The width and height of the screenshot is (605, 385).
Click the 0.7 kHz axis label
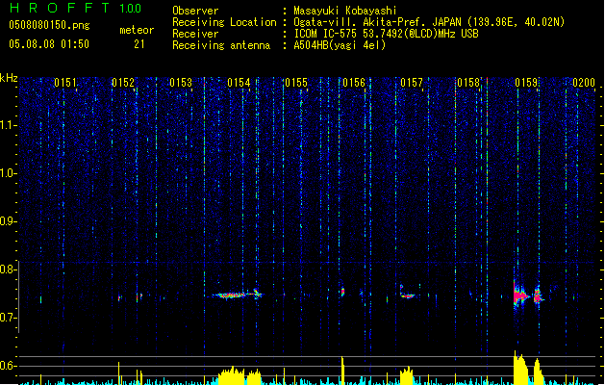[8, 318]
